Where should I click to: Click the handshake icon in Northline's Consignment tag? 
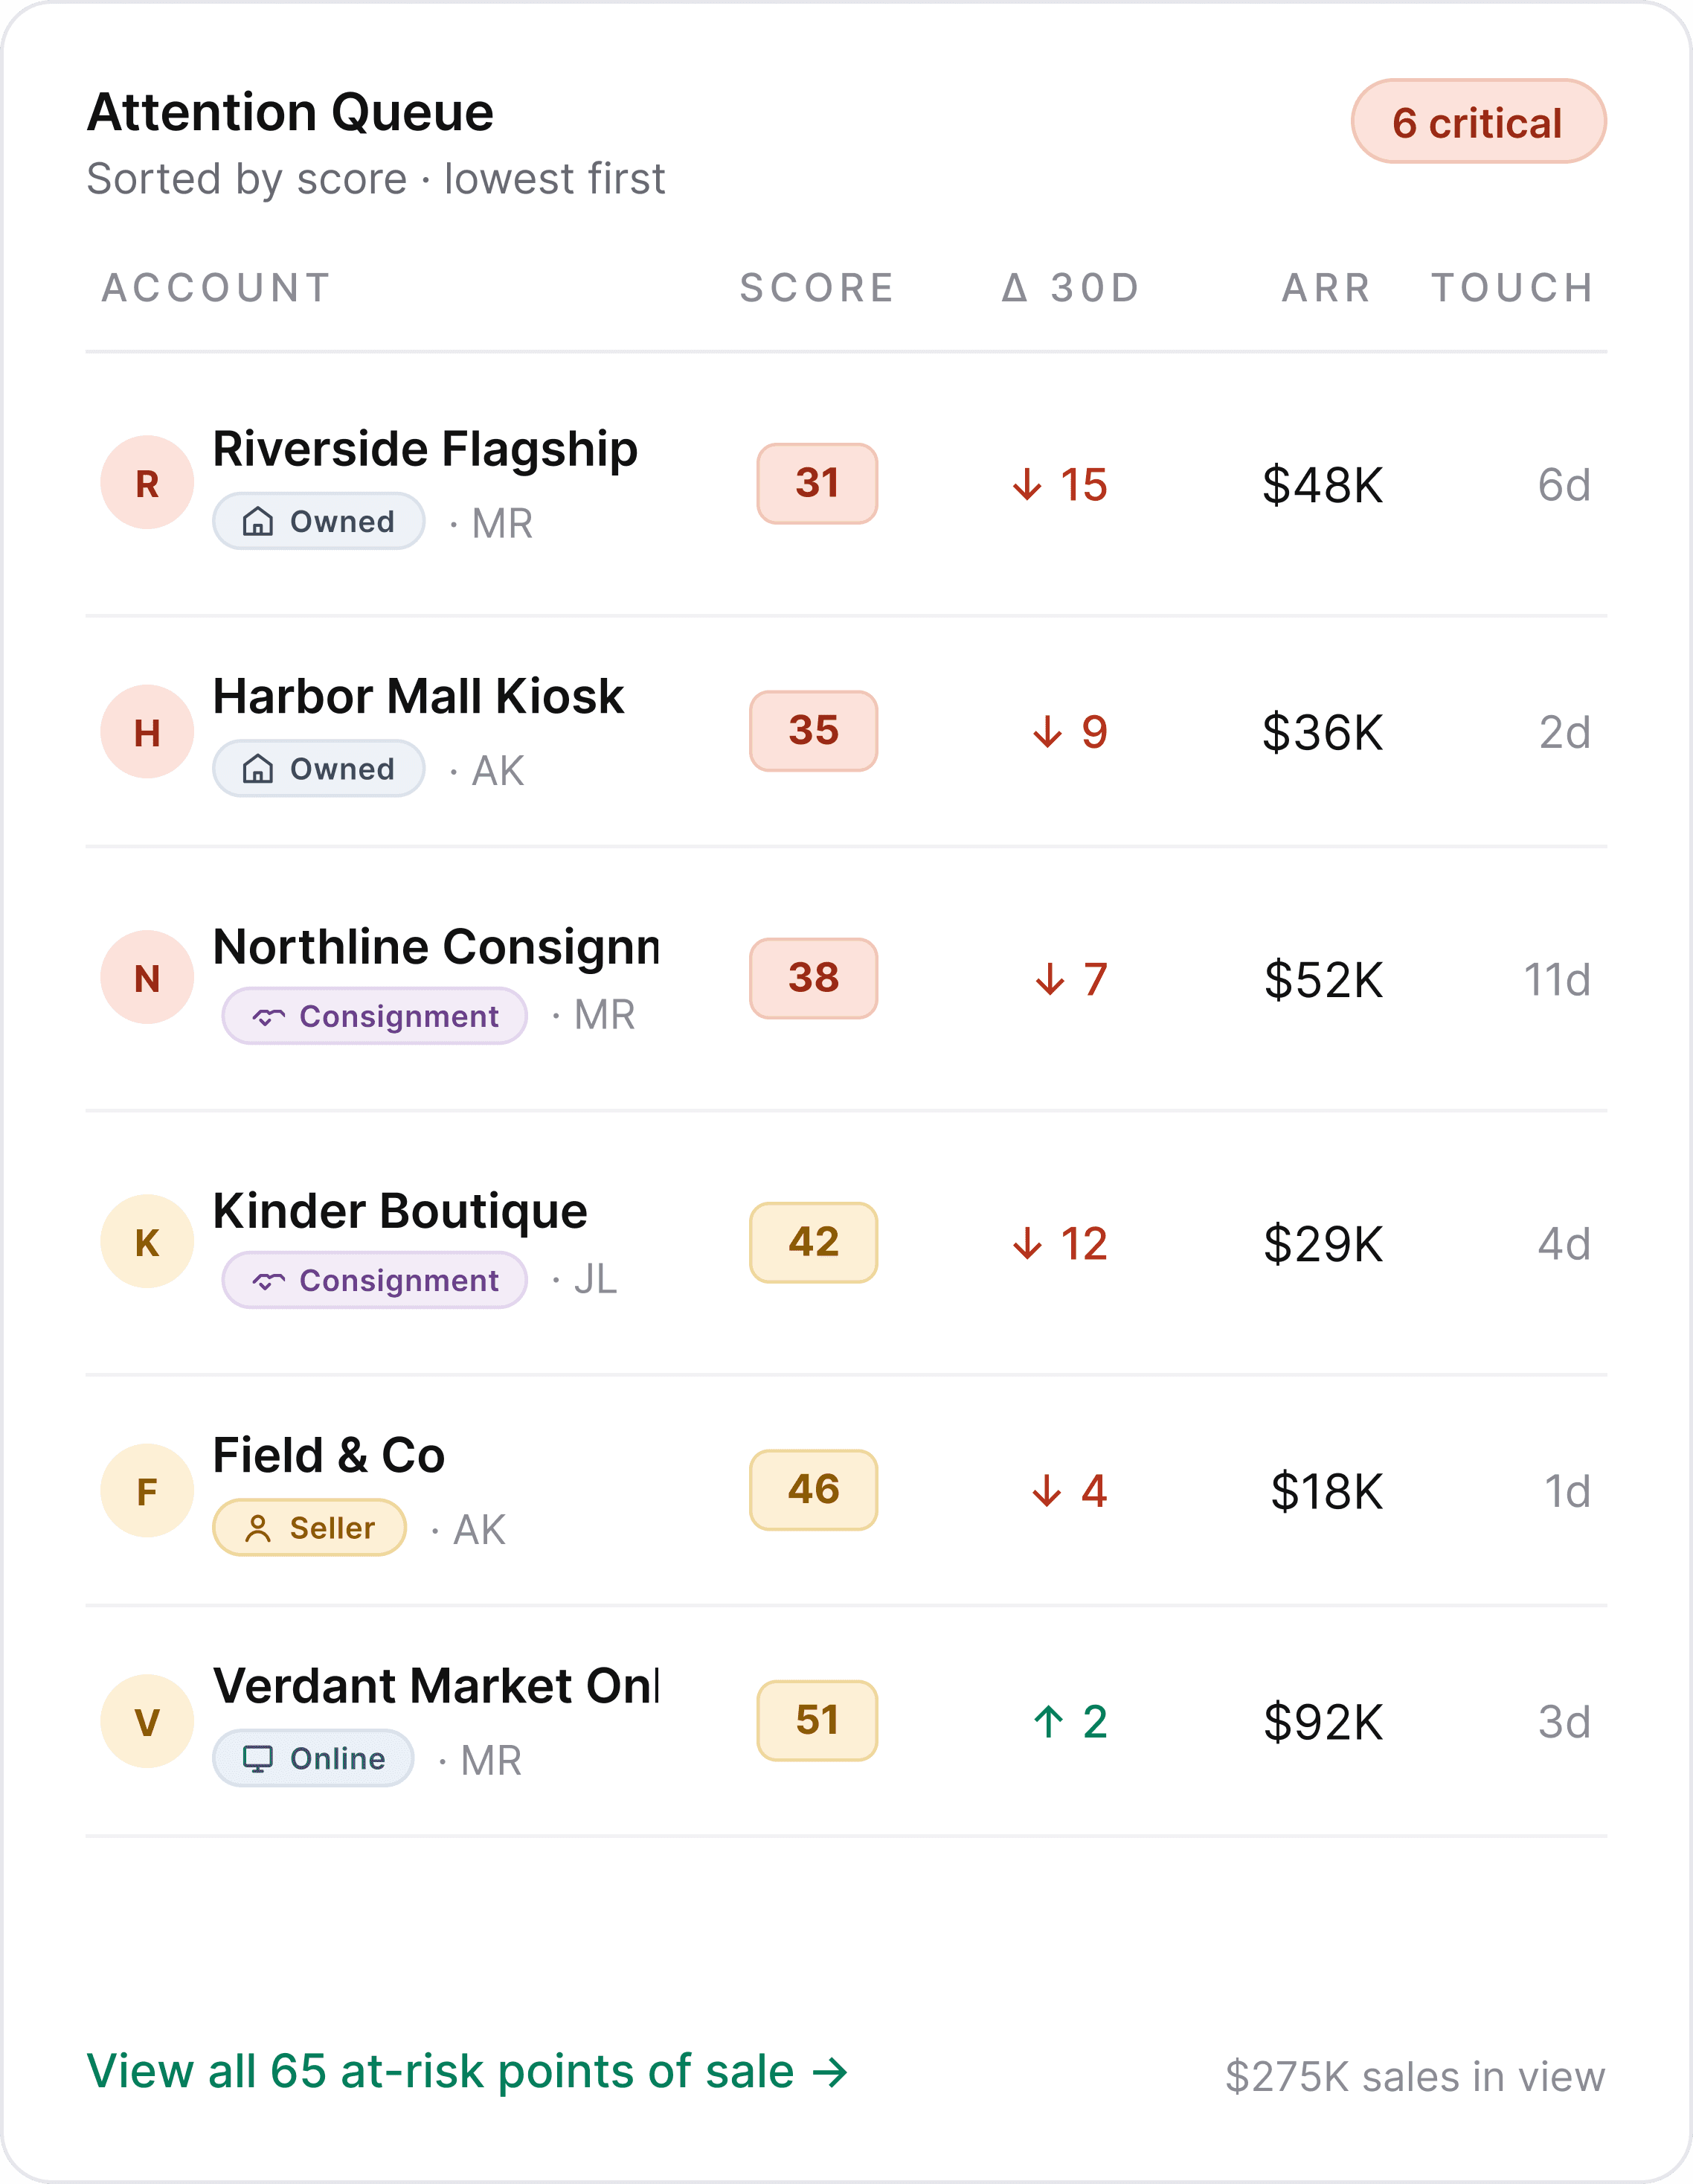268,1017
